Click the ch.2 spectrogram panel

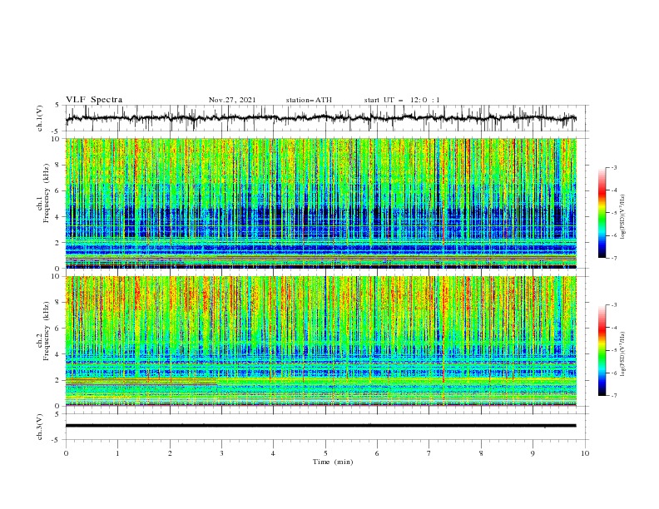tap(320, 341)
